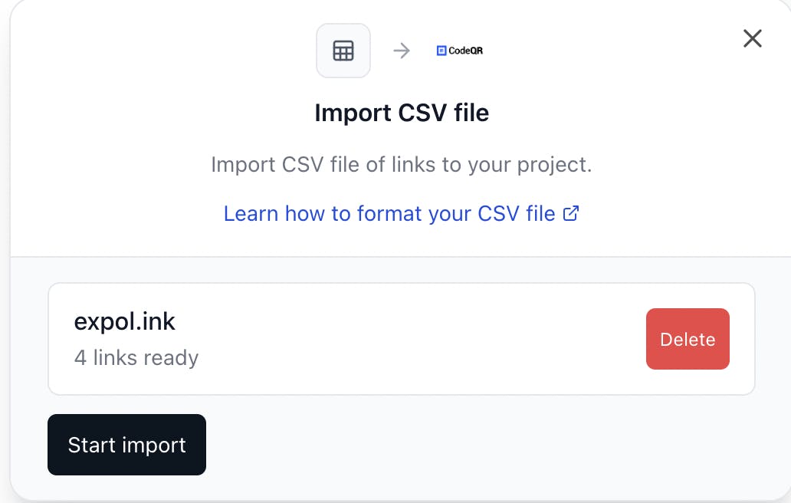Click the CodeQR wordmark text
The image size is (791, 503).
pyautogui.click(x=466, y=51)
